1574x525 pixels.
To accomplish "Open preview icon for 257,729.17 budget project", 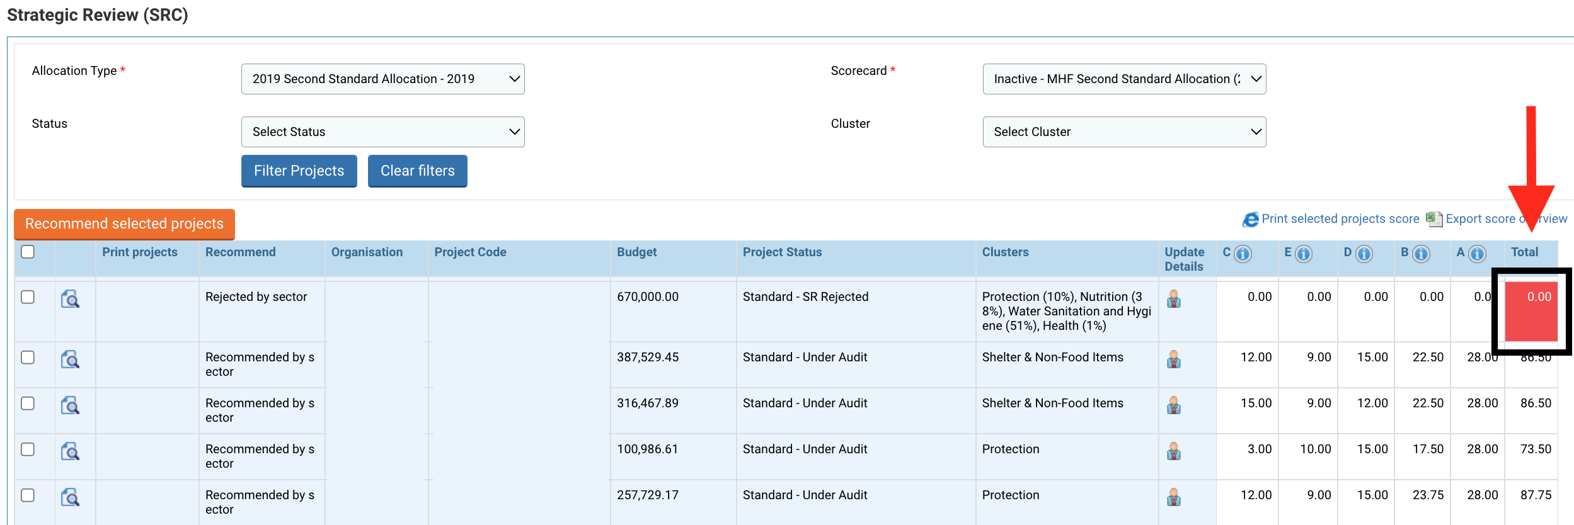I will pyautogui.click(x=70, y=497).
